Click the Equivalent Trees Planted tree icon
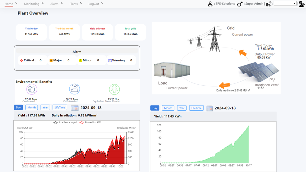The image size is (306, 172). (114, 89)
